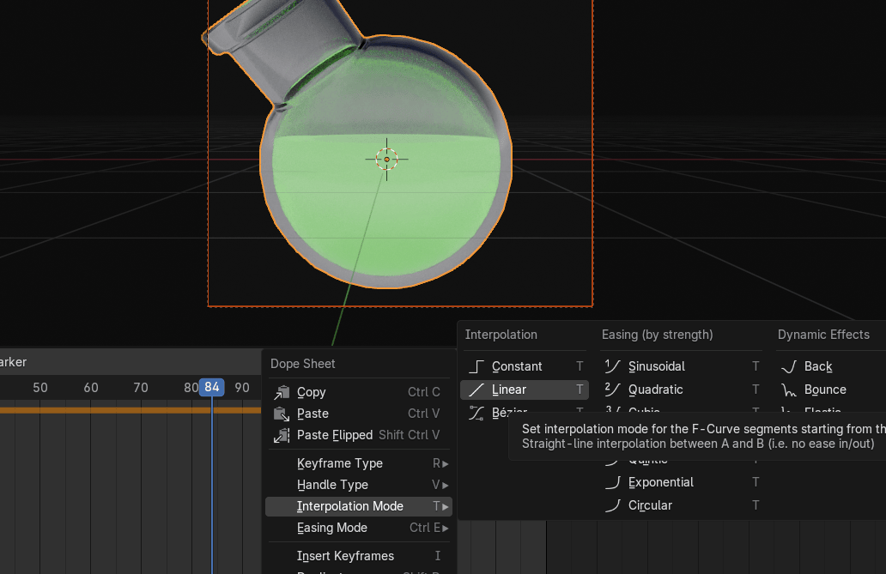Click the Paste clipboard icon
886x574 pixels.
click(282, 414)
